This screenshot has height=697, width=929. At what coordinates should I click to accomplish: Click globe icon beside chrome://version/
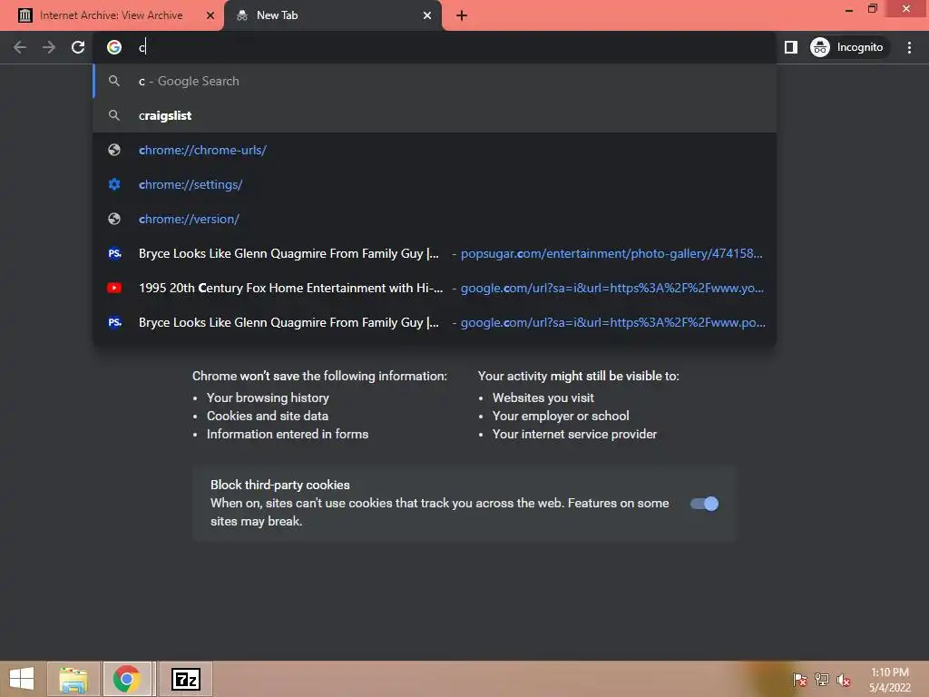[x=114, y=219]
